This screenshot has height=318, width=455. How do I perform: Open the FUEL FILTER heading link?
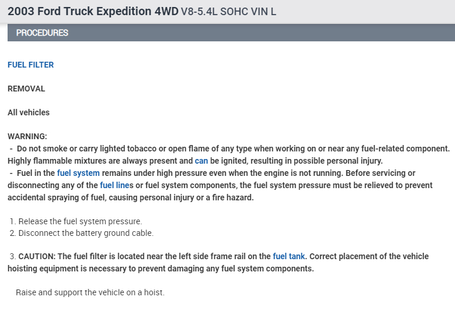(x=30, y=65)
